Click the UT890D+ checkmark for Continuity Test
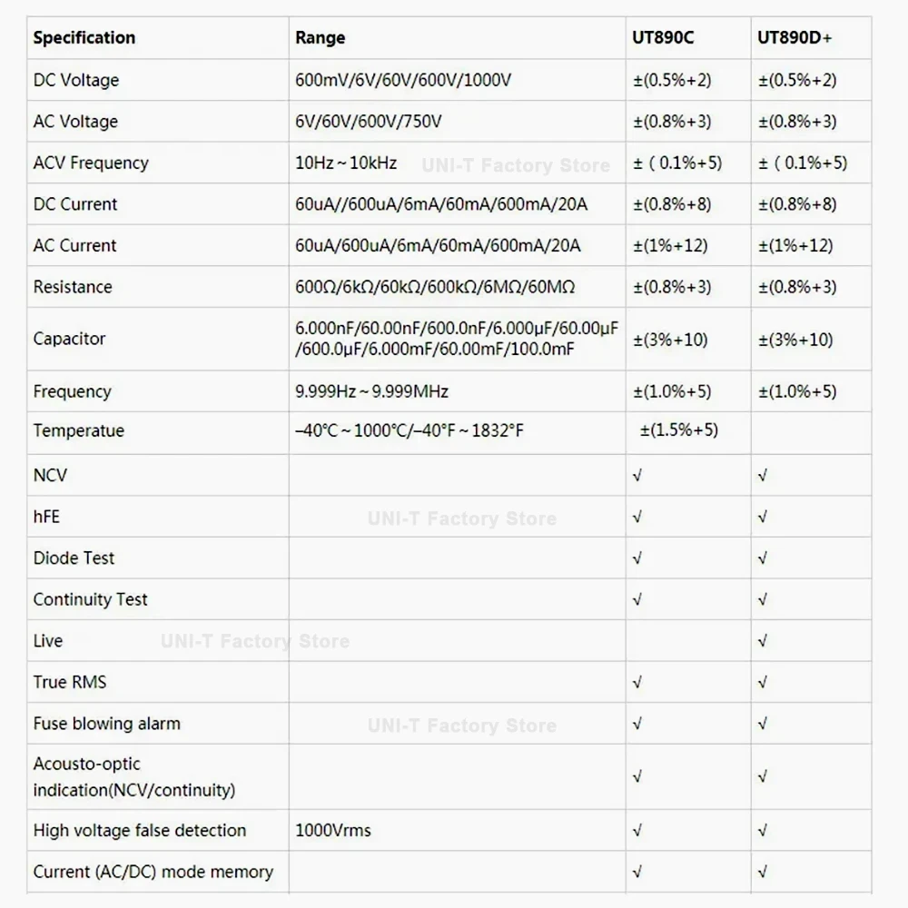The image size is (908, 908). [x=763, y=599]
